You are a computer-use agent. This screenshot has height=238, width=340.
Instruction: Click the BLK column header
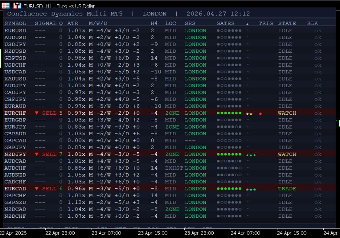click(313, 23)
